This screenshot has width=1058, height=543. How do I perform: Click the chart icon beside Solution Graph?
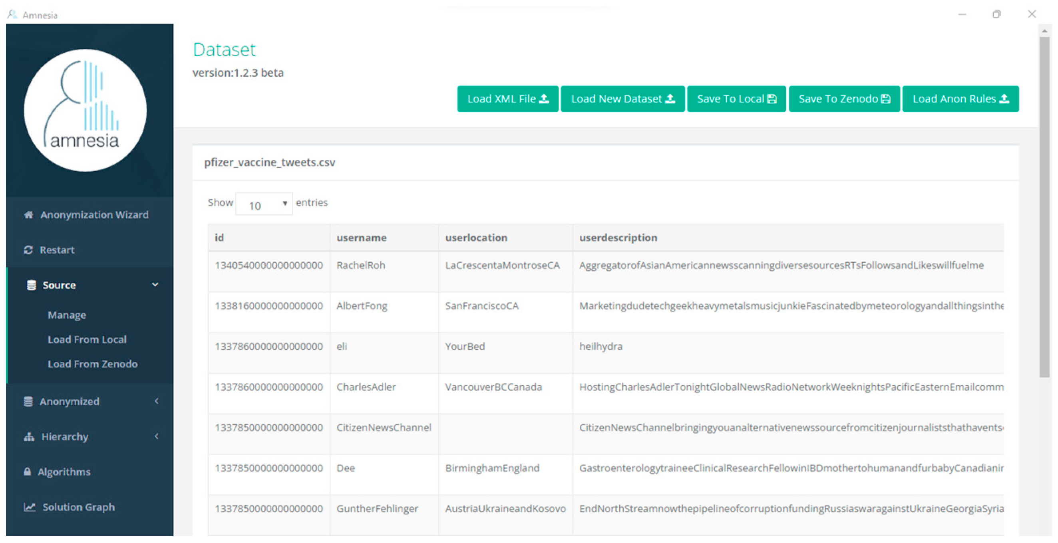(30, 507)
